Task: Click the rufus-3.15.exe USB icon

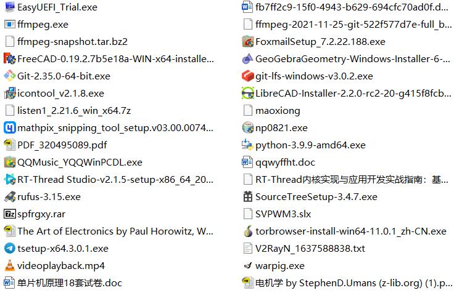Action: [9, 197]
